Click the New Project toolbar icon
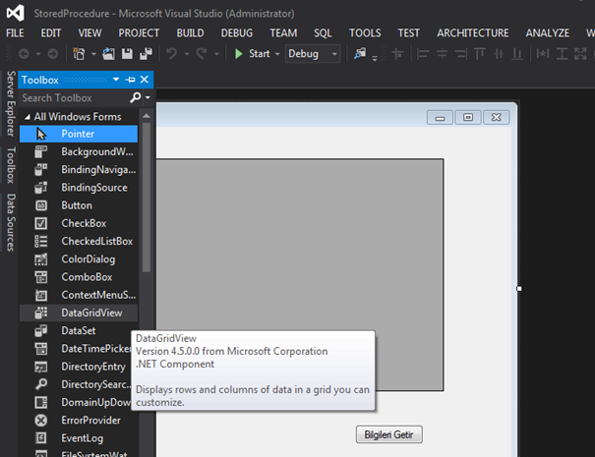 [79, 54]
